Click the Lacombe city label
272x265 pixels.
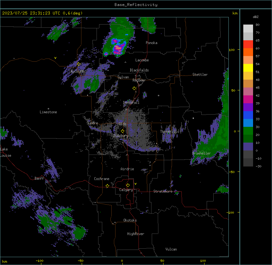tap(142, 60)
